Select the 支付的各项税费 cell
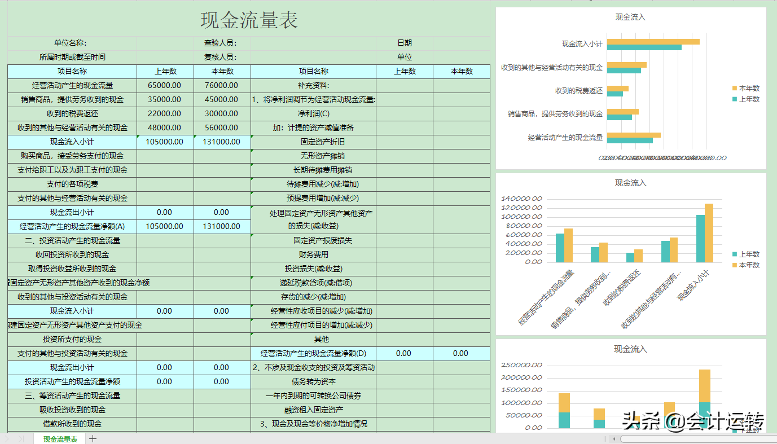This screenshot has height=444, width=777. (72, 184)
